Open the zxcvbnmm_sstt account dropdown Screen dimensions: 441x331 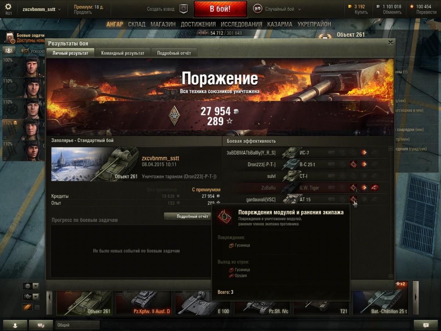point(42,9)
